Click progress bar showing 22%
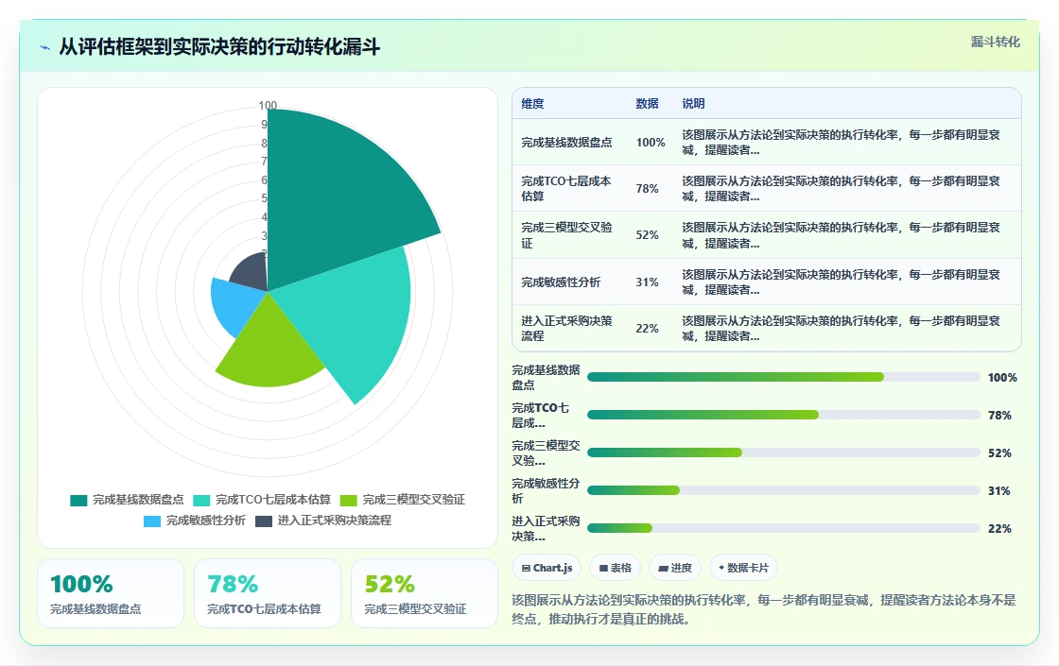The height and width of the screenshot is (666, 1059). (x=784, y=528)
